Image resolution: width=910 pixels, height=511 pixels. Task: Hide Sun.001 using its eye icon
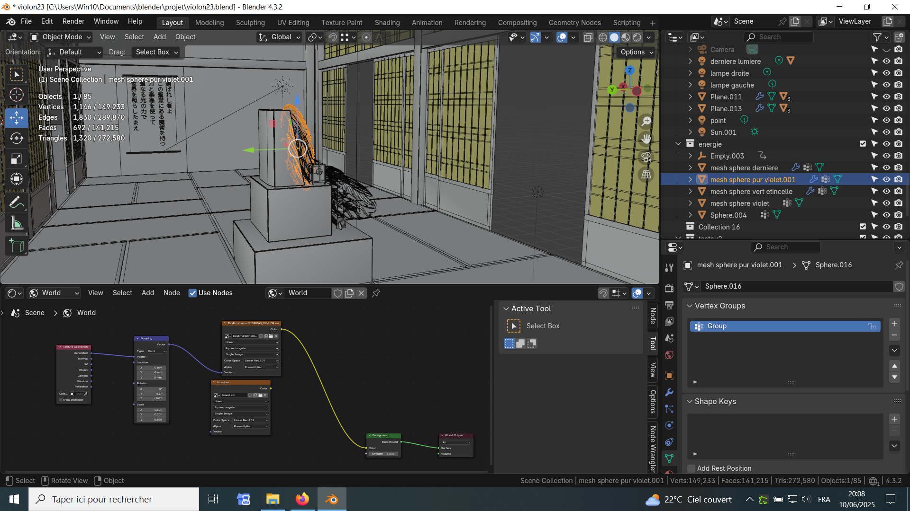[886, 132]
